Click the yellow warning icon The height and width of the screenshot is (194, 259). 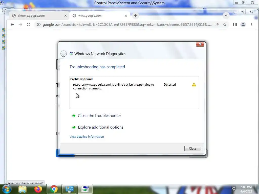tap(194, 85)
